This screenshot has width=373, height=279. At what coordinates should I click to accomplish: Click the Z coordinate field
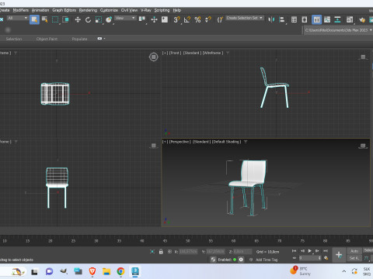[x=242, y=251]
